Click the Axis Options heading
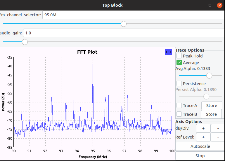 tap(188, 122)
